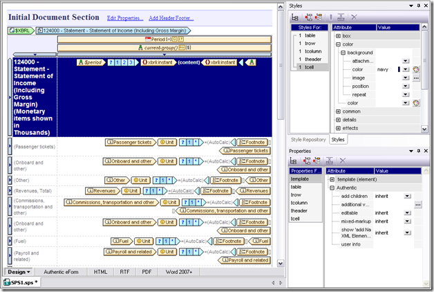Viewport: 434px width, 292px height.
Task: Click first list-view icon in Properties toolbar
Action: [x=293, y=161]
